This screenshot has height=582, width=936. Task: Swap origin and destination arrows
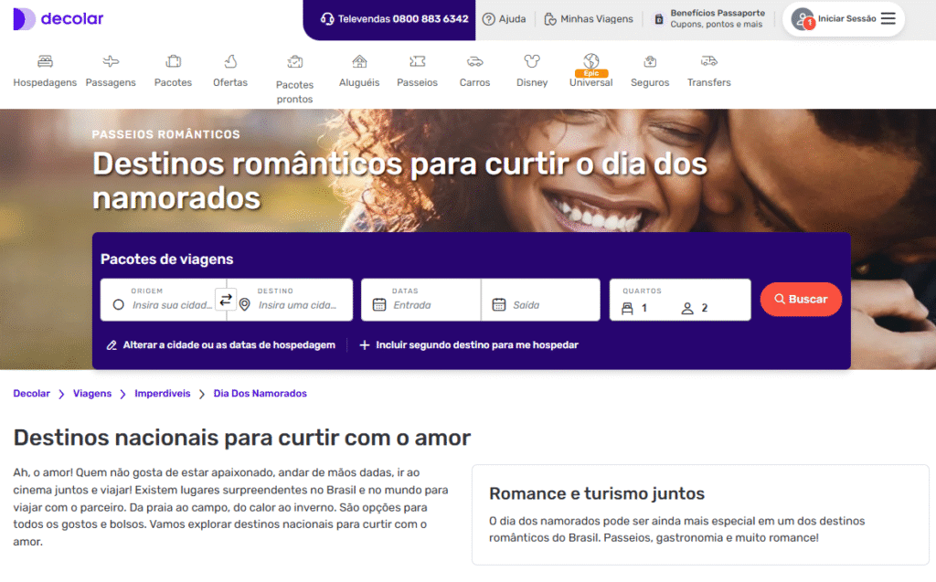click(226, 300)
